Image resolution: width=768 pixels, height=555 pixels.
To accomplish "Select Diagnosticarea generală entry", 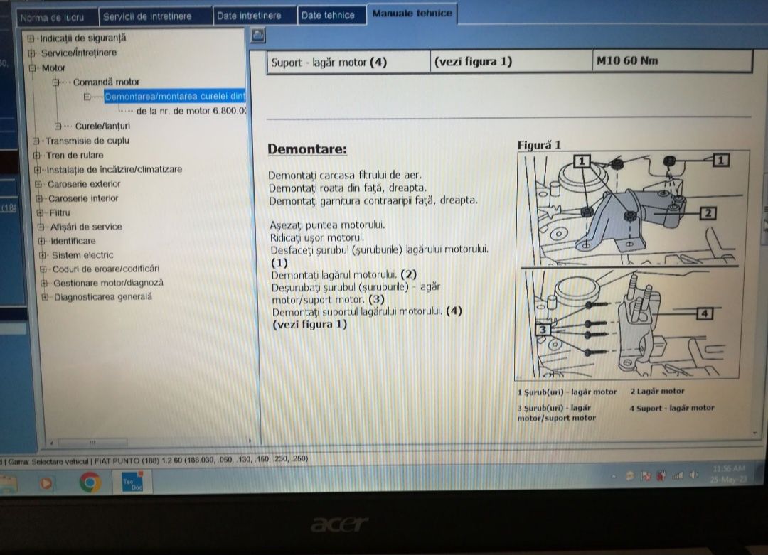I will [x=103, y=296].
